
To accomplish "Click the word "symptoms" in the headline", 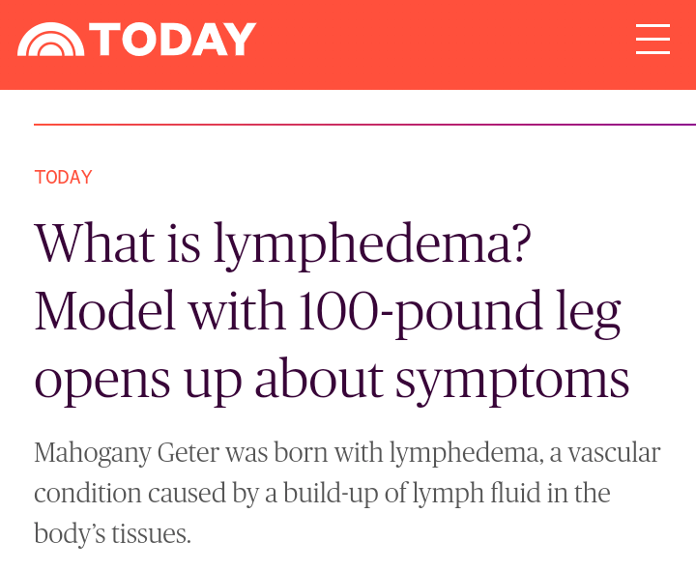I will (x=512, y=381).
